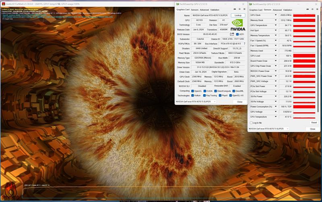Toggle the Vulkan checkbox
This screenshot has width=322, height=202.
[192, 95]
